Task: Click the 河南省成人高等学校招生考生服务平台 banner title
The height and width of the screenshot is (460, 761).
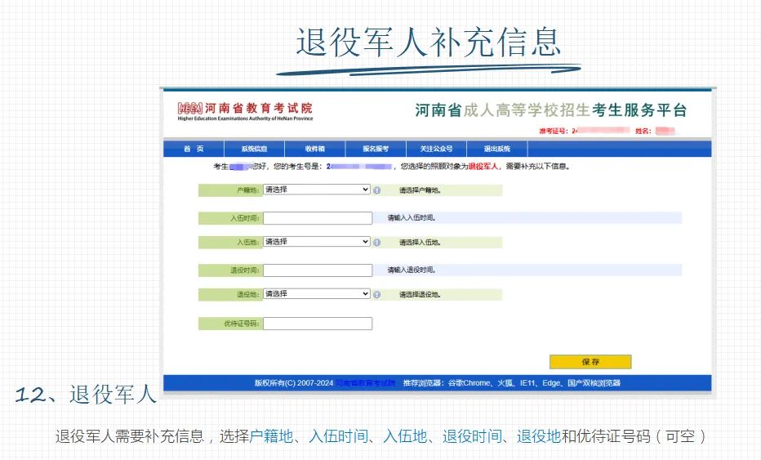Action: [550, 111]
